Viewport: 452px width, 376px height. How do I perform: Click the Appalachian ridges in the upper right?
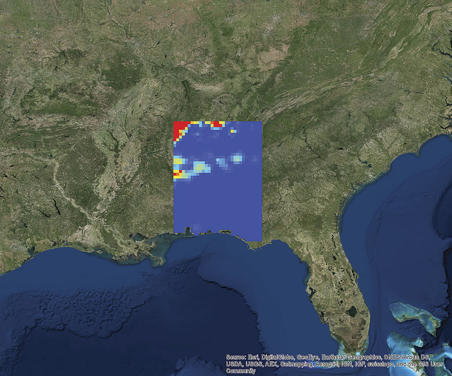tap(353, 66)
